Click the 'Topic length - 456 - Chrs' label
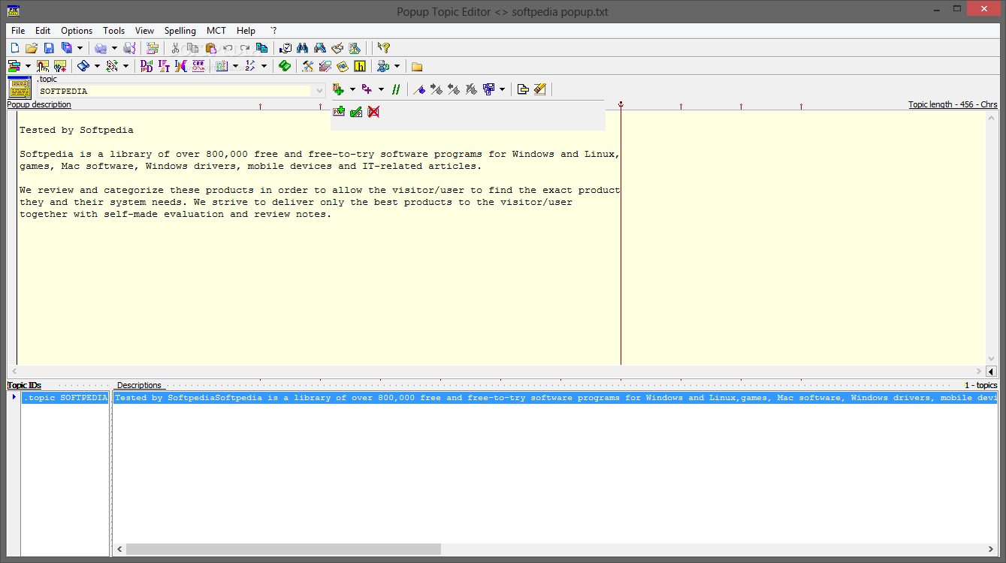Image resolution: width=1006 pixels, height=563 pixels. [953, 104]
